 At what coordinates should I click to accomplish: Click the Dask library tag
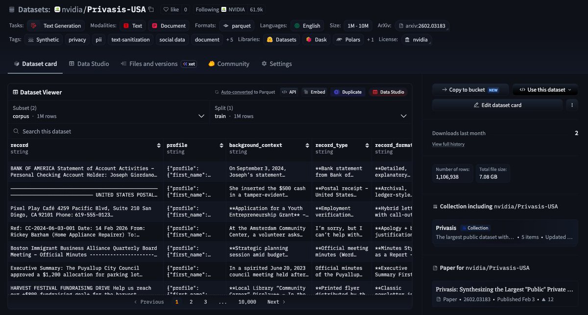pyautogui.click(x=316, y=40)
